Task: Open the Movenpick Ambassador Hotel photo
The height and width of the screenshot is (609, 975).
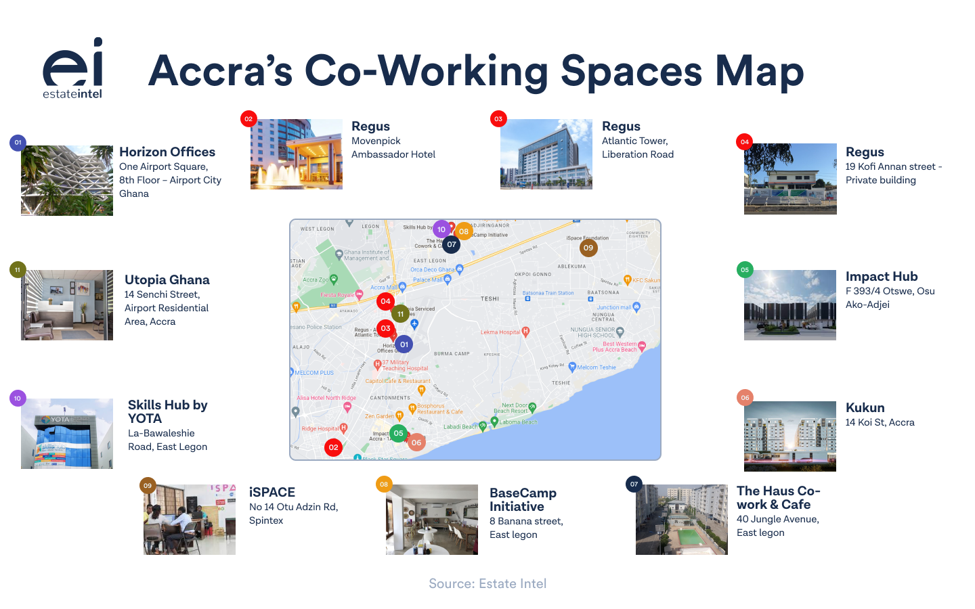Action: tap(297, 154)
